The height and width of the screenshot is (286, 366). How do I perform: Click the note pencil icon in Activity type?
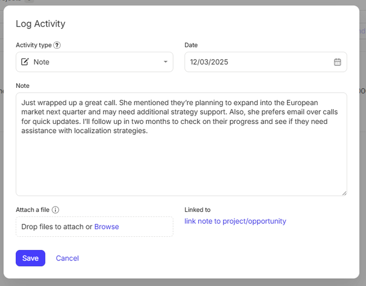pos(25,62)
